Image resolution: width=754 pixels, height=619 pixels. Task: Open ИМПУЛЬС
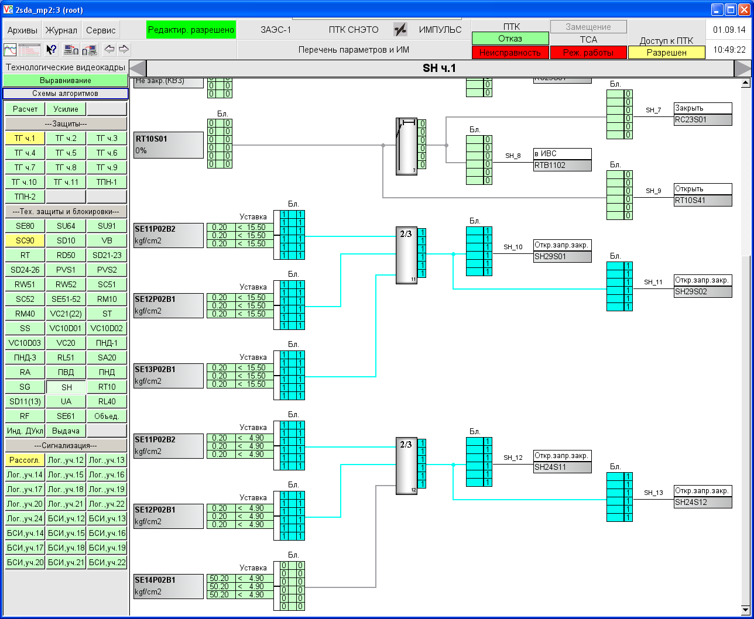click(440, 30)
